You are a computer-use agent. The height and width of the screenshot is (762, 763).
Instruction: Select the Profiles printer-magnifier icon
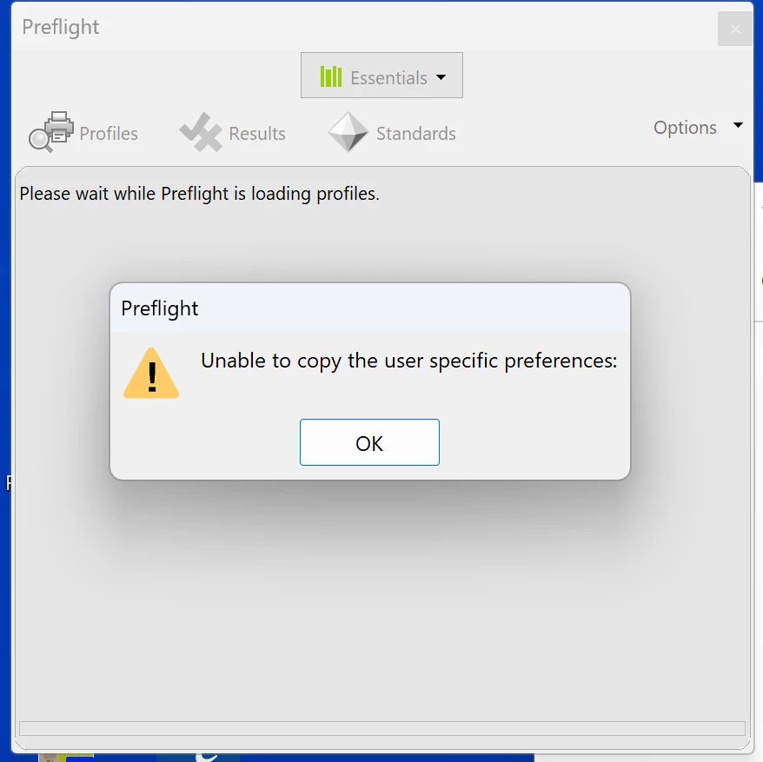point(51,132)
